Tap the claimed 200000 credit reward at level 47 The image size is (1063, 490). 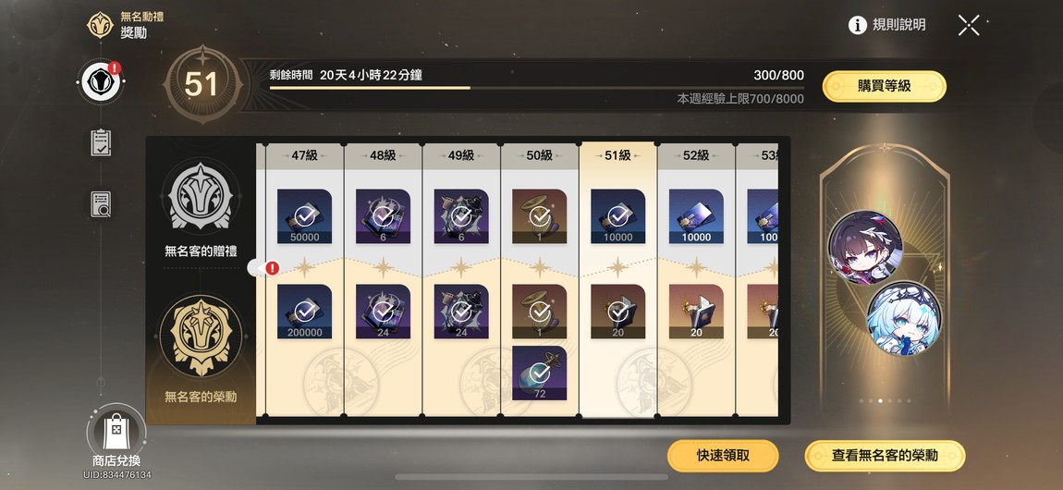(x=304, y=311)
